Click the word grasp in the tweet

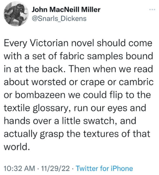52,134
